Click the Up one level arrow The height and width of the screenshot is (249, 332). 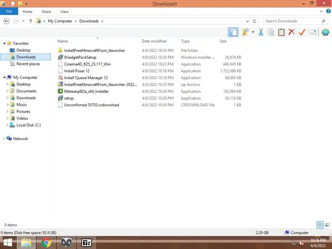31,21
